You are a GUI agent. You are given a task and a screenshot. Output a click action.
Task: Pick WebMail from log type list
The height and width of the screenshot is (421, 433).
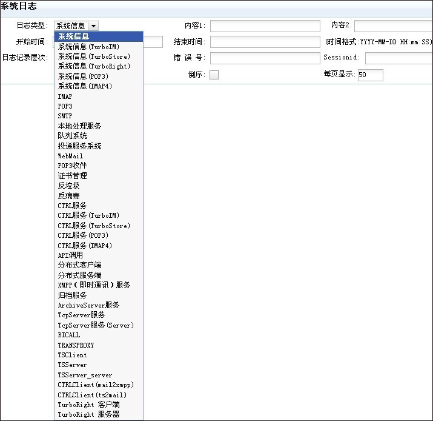point(70,156)
